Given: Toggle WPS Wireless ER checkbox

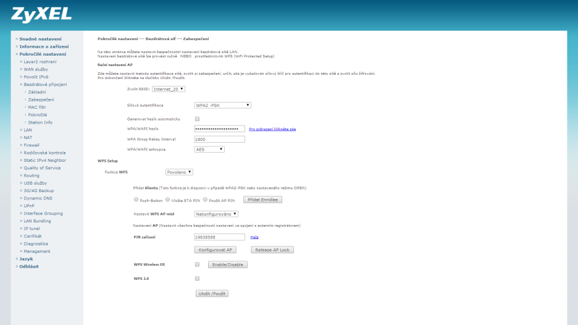Looking at the screenshot, I should click(x=197, y=264).
